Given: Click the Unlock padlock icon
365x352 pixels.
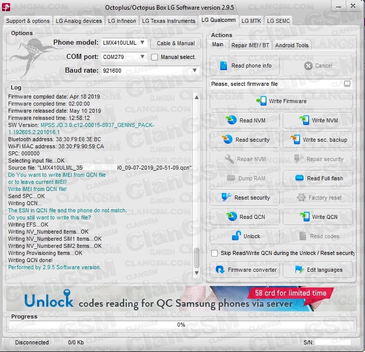Looking at the screenshot, I should coord(236,236).
